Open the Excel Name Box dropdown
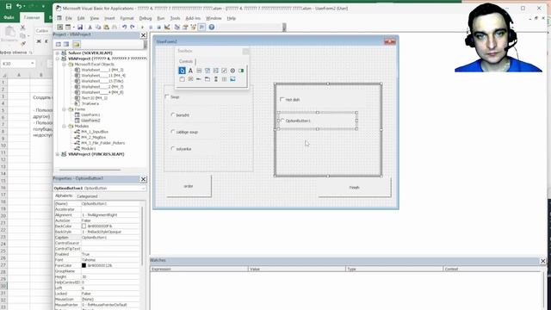The width and height of the screenshot is (551, 310). pyautogui.click(x=33, y=64)
